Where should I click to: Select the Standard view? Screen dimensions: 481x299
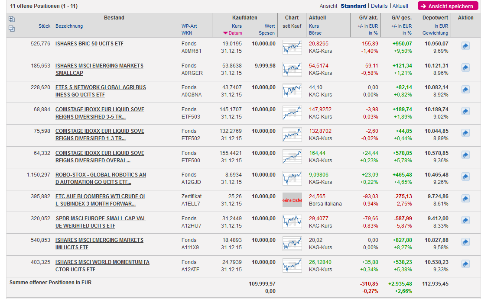coord(353,6)
